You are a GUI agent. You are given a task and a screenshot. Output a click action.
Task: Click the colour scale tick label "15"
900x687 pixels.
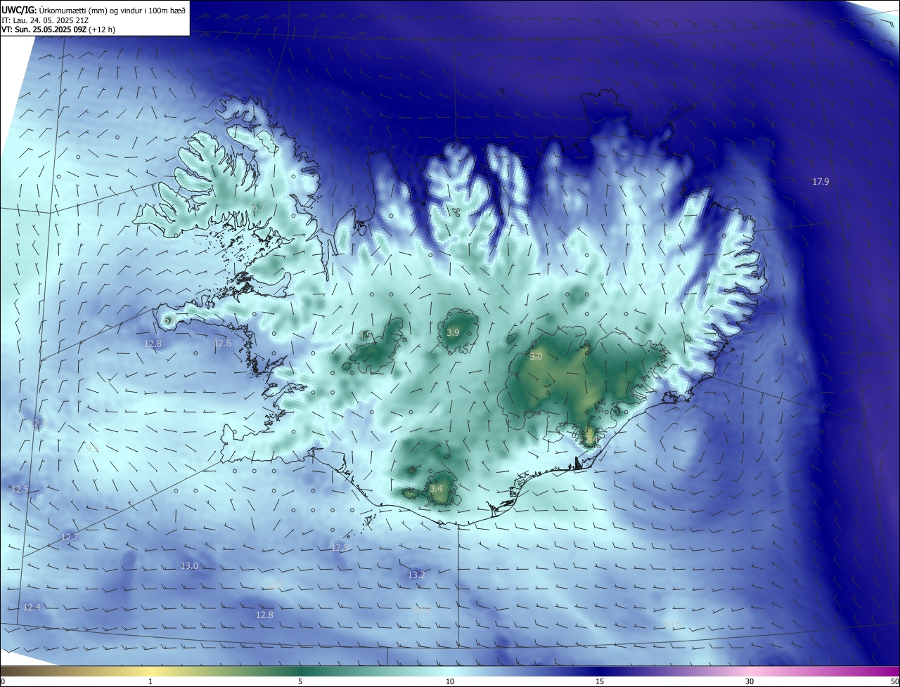600,682
